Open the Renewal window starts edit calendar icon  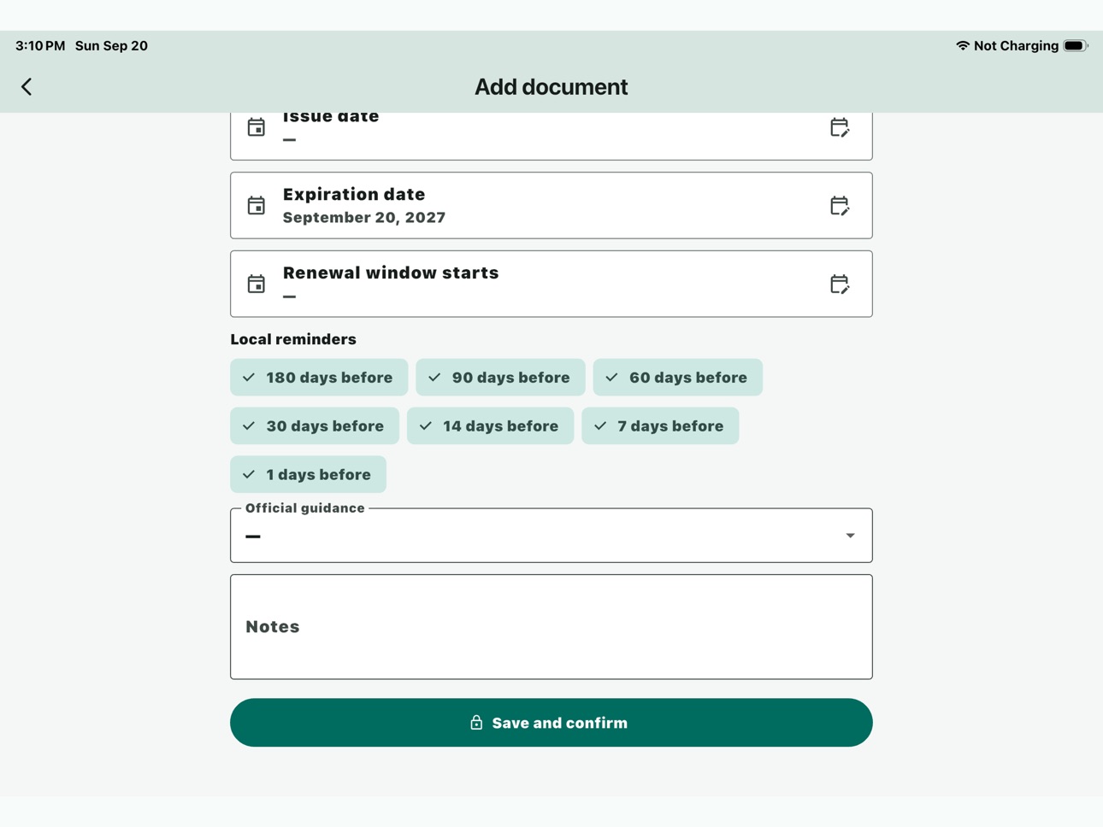[x=840, y=284]
